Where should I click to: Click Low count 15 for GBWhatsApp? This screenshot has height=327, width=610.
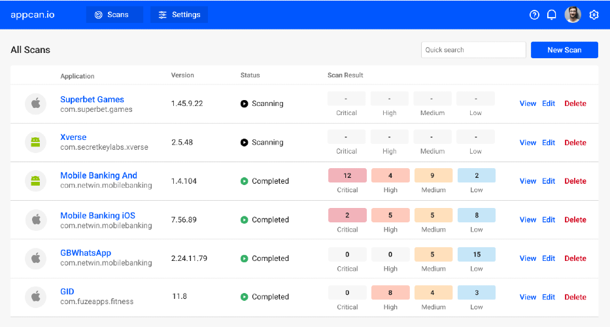point(477,254)
